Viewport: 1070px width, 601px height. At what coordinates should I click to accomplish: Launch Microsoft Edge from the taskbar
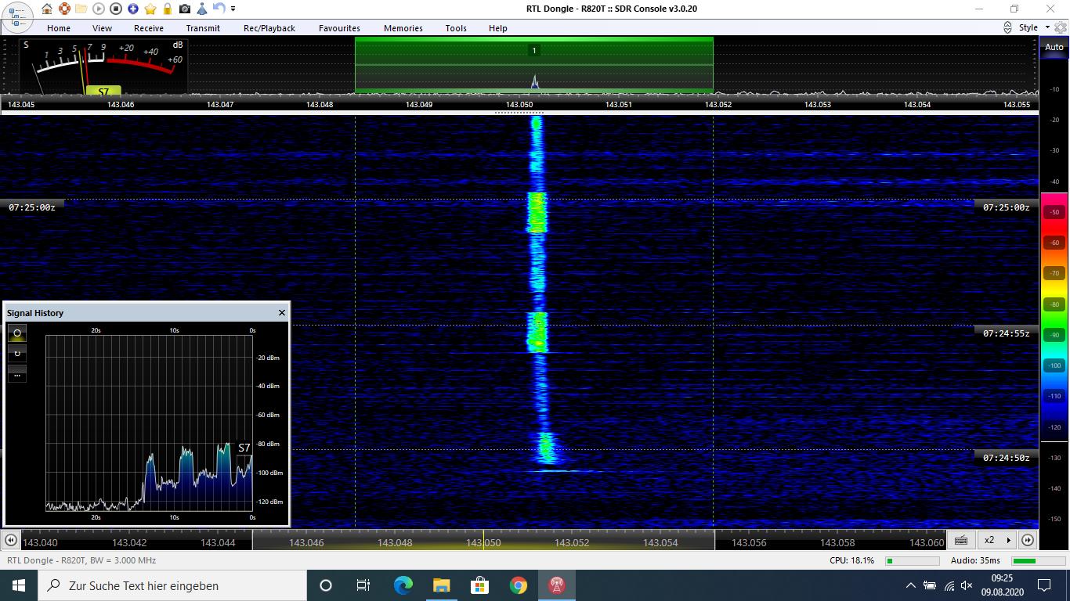click(403, 585)
